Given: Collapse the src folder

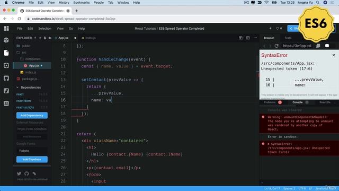Looking at the screenshot, I should pyautogui.click(x=22, y=53).
